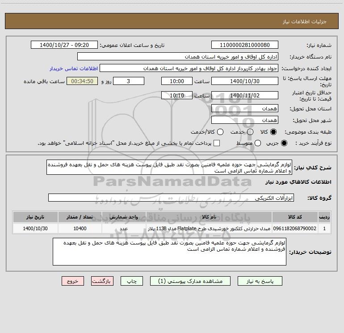Click the response deadline date 1400/10/30 field

pyautogui.click(x=245, y=81)
